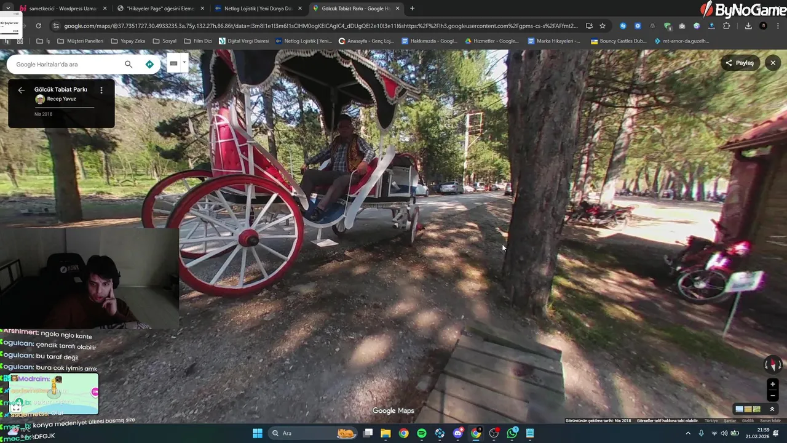Click Sorun bildir footer link
This screenshot has width=787, height=443.
point(770,421)
